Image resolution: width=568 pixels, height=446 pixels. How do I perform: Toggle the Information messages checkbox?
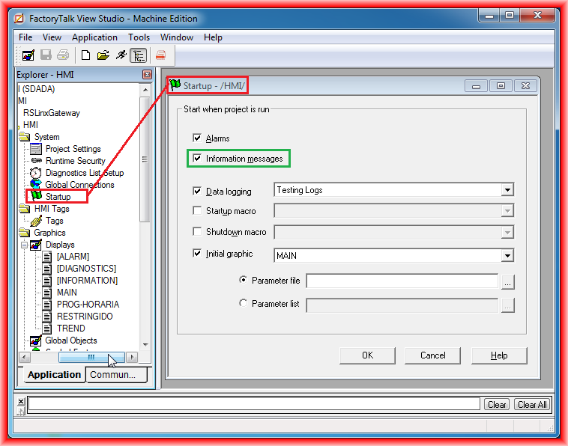click(x=197, y=159)
